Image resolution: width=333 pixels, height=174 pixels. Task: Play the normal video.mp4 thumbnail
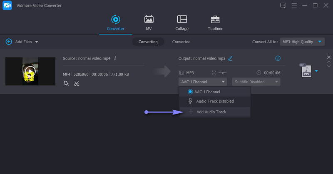click(30, 71)
